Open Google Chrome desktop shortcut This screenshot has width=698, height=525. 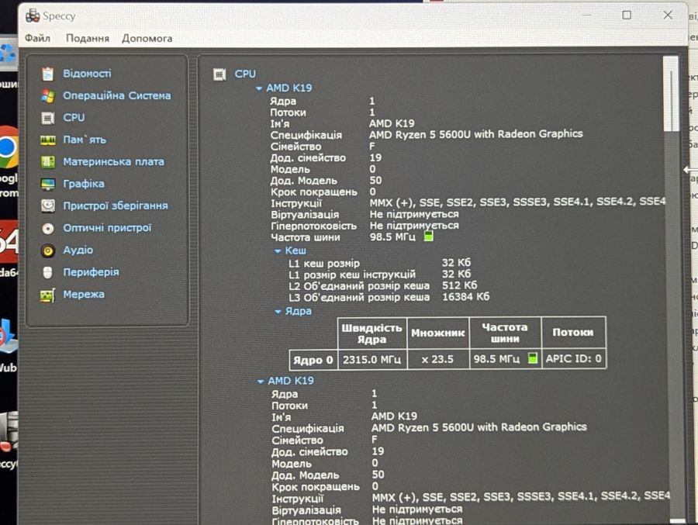point(8,148)
